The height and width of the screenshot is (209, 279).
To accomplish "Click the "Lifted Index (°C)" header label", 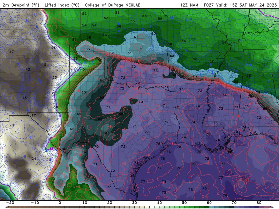I will [62, 5].
